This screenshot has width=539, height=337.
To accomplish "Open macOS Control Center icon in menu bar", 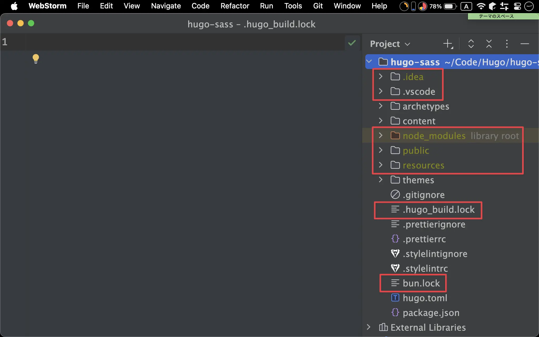I will (517, 6).
